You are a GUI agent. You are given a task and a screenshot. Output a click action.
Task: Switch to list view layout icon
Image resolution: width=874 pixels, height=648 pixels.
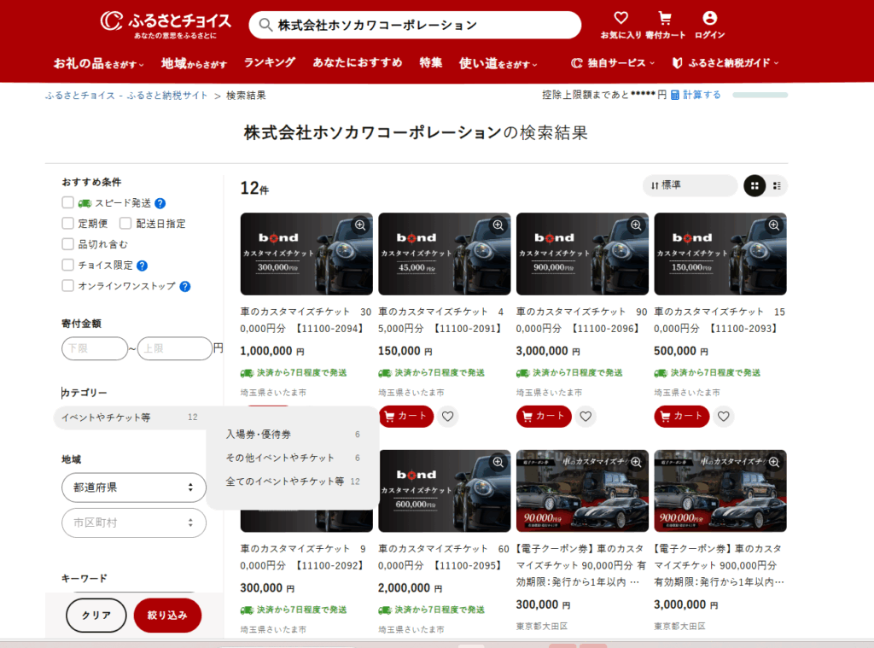[777, 185]
